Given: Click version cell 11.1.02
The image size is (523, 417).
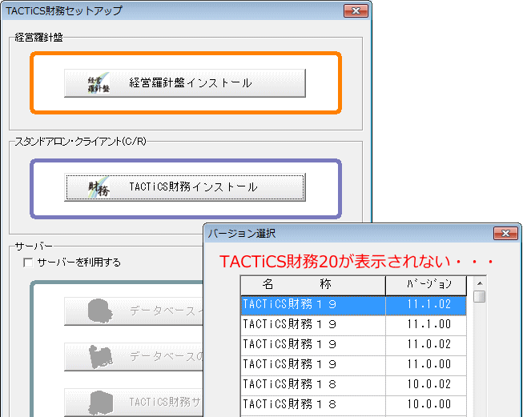Looking at the screenshot, I should pyautogui.click(x=426, y=305).
